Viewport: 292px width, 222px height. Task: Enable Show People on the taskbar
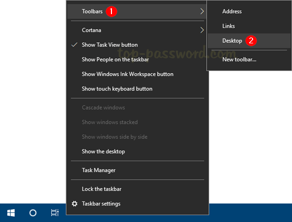tap(138, 59)
